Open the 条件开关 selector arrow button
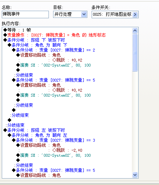The image size is (159, 185). [x=135, y=15]
